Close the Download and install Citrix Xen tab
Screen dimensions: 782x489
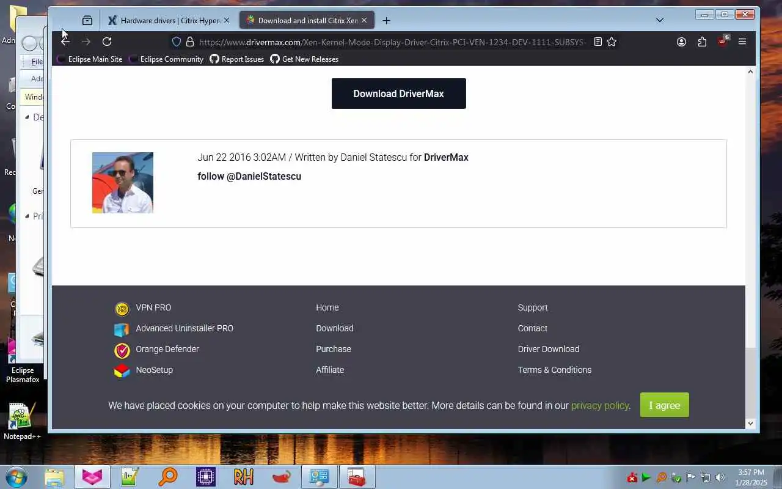pyautogui.click(x=364, y=20)
